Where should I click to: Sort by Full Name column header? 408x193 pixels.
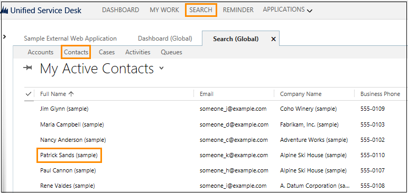[x=57, y=94]
